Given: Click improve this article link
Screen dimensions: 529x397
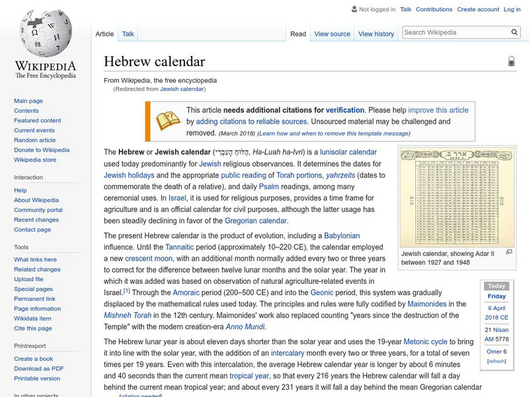Looking at the screenshot, I should coord(438,110).
